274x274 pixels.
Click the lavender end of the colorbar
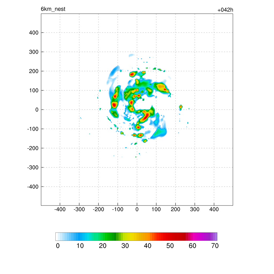[x=216, y=237]
